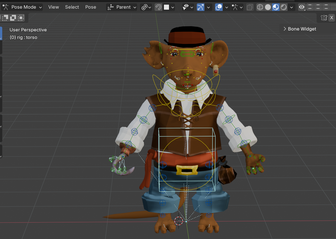Toggle X-ray view icon
This screenshot has height=239, width=336.
[250, 7]
